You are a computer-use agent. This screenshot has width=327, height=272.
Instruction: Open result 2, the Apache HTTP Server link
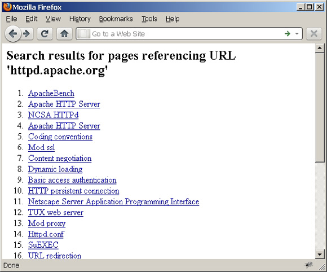tap(64, 104)
